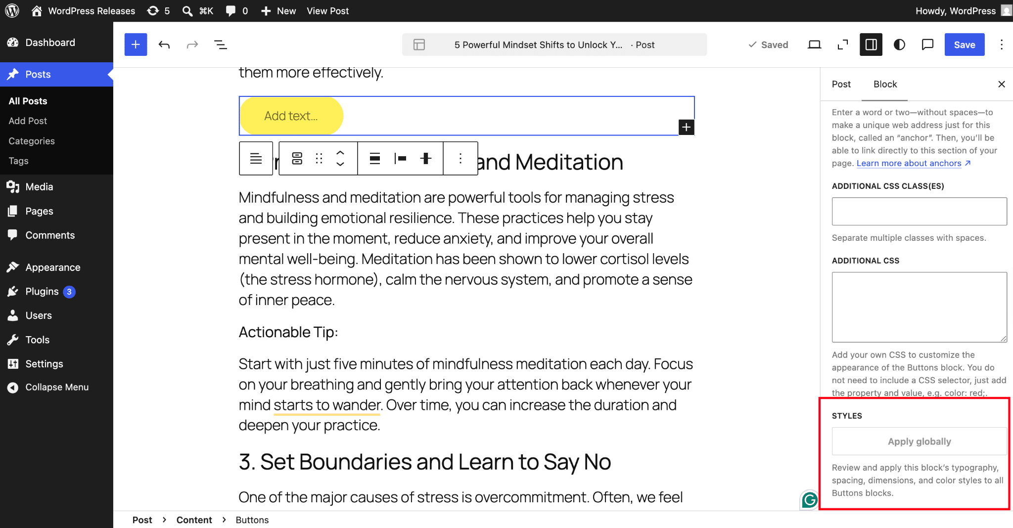Select Content in the block breadcrumb

[194, 520]
